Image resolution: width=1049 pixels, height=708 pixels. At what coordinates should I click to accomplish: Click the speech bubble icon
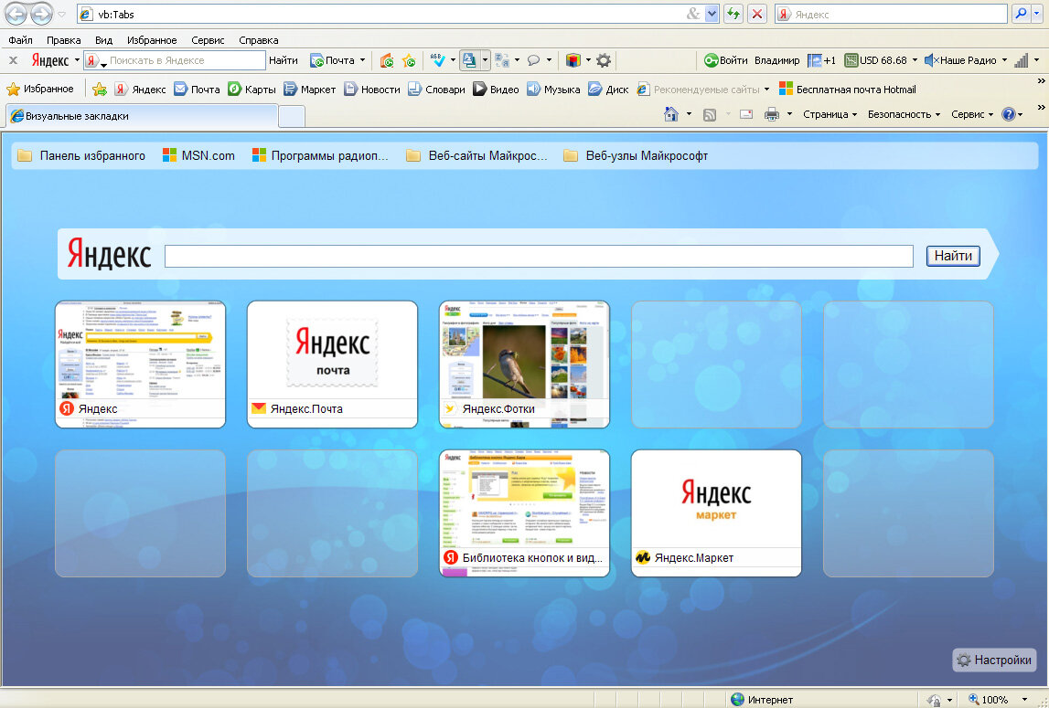click(x=533, y=60)
